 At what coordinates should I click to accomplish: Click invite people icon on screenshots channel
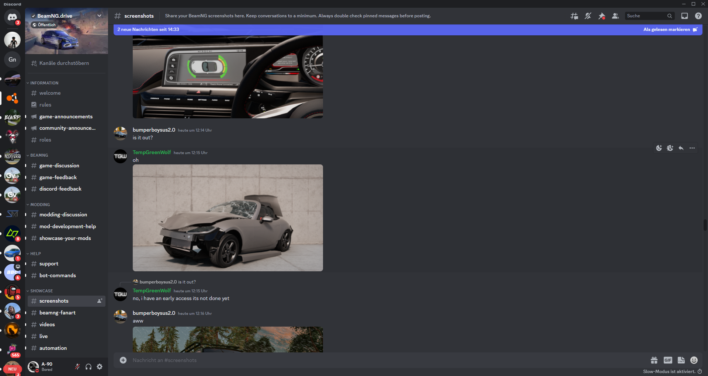pos(100,301)
